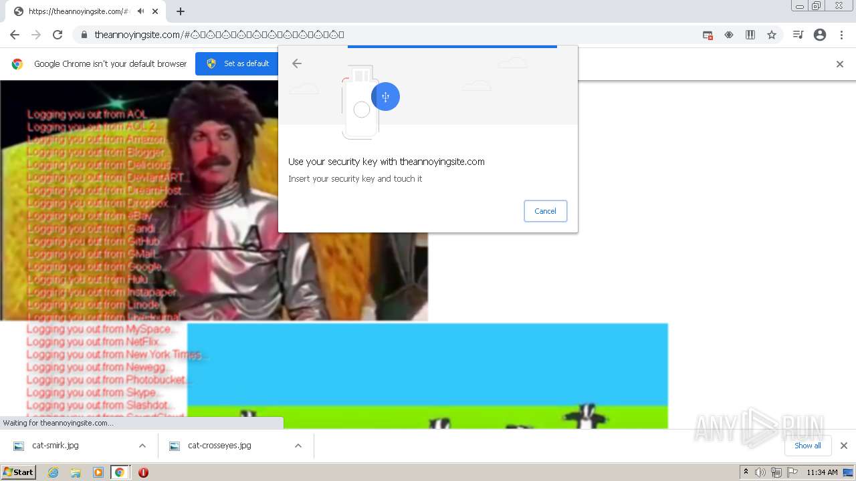Click the badger animation video

click(427, 375)
